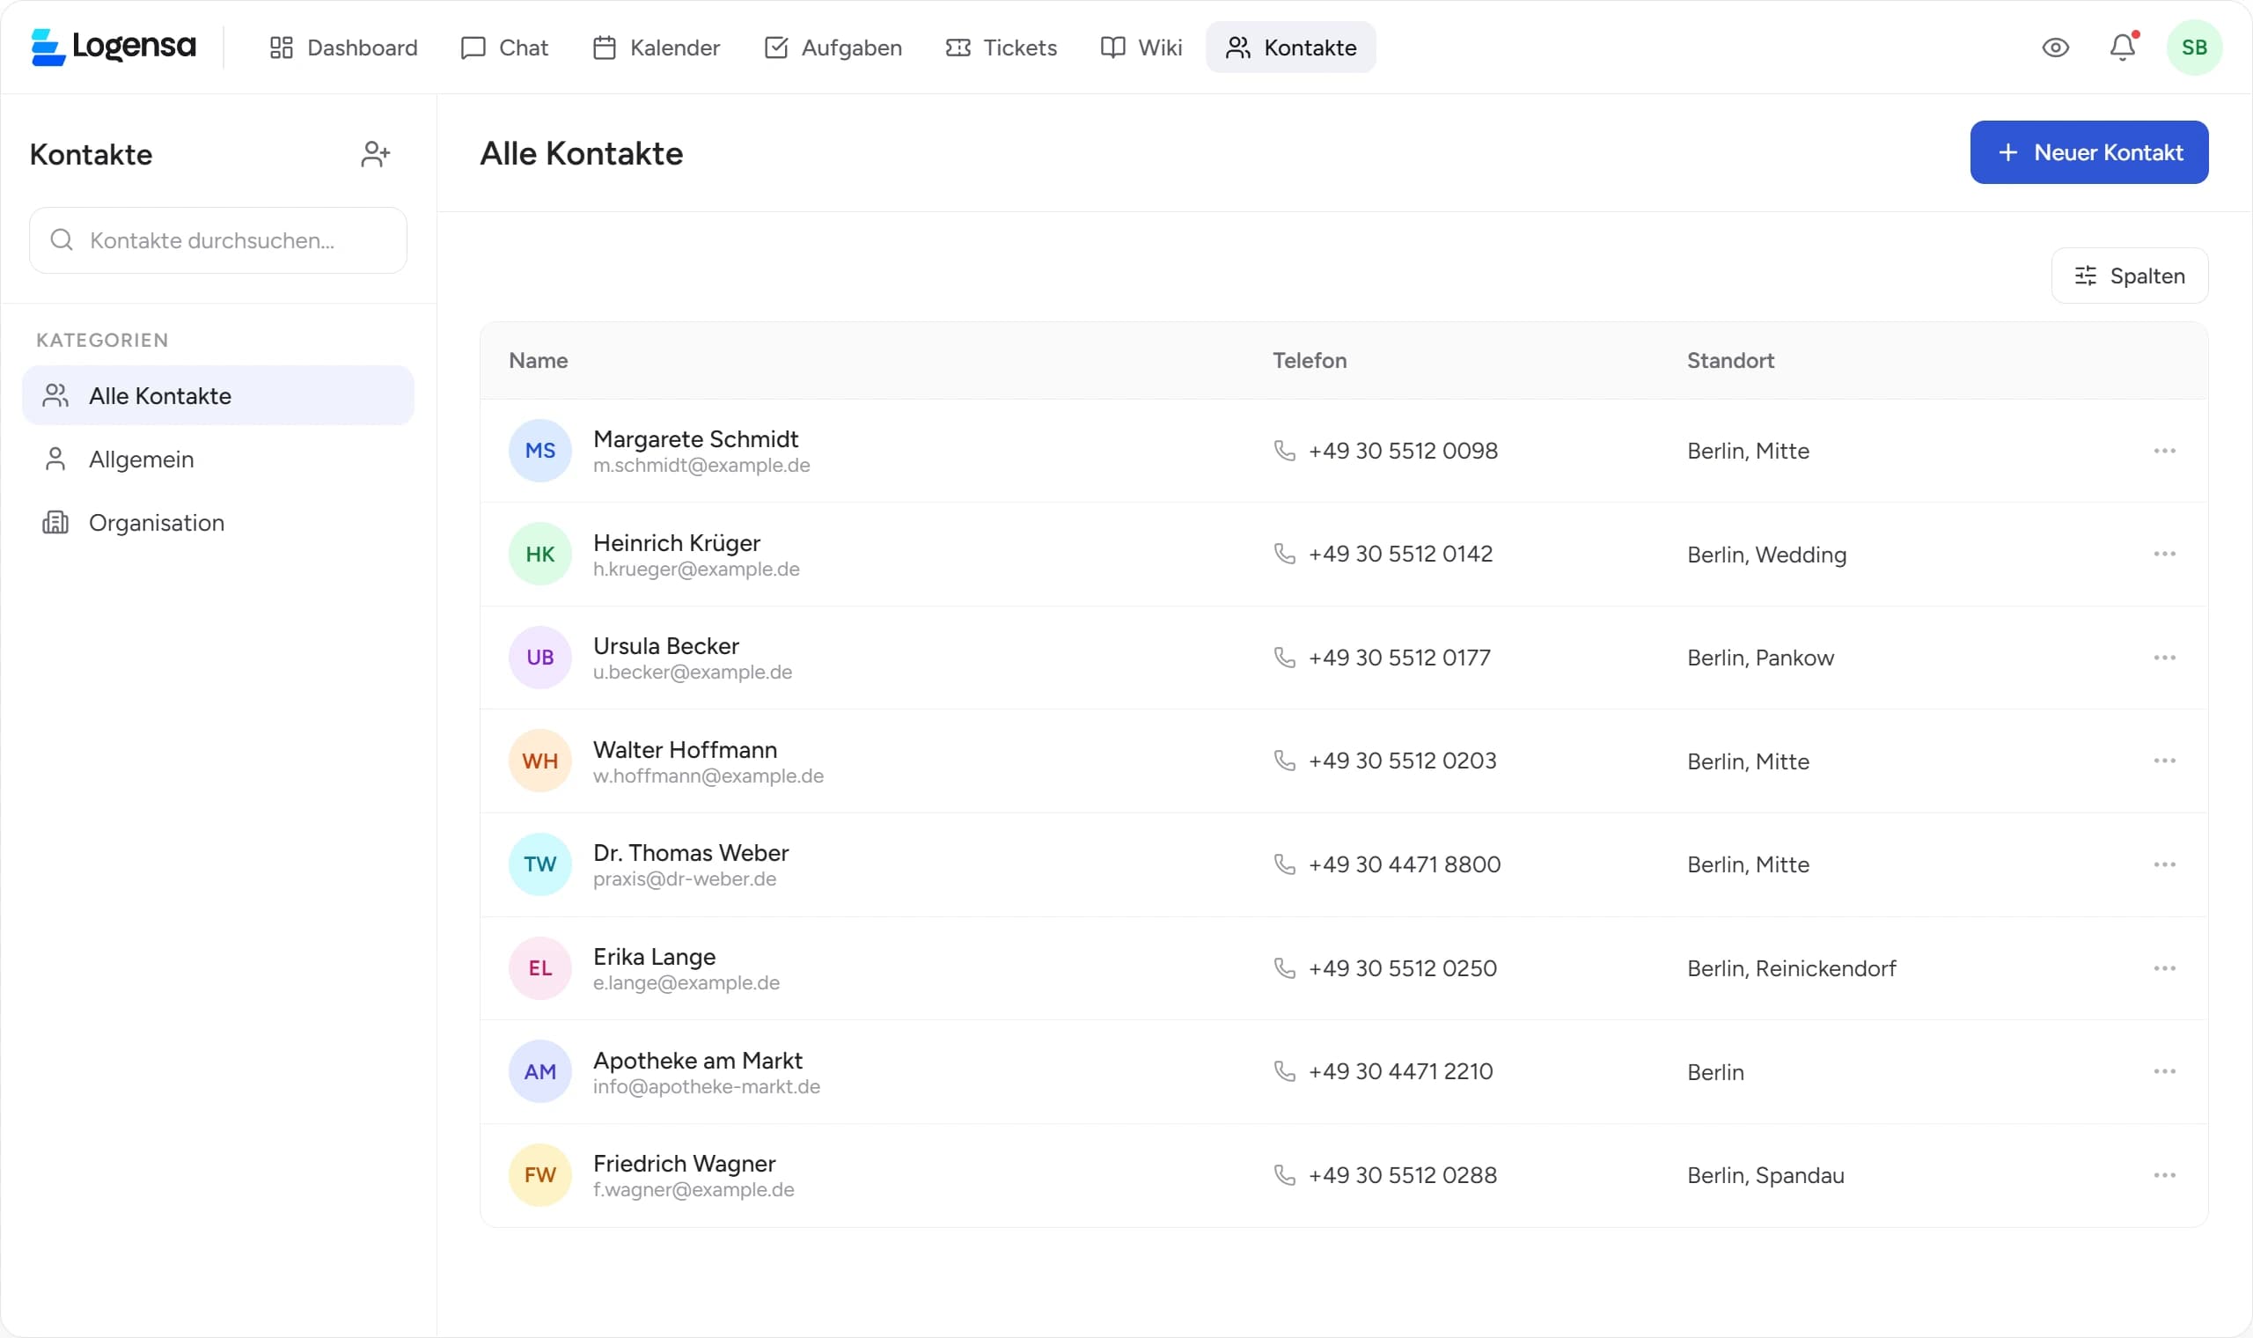Open the Wiki tab
This screenshot has height=1338, width=2253.
(1141, 47)
